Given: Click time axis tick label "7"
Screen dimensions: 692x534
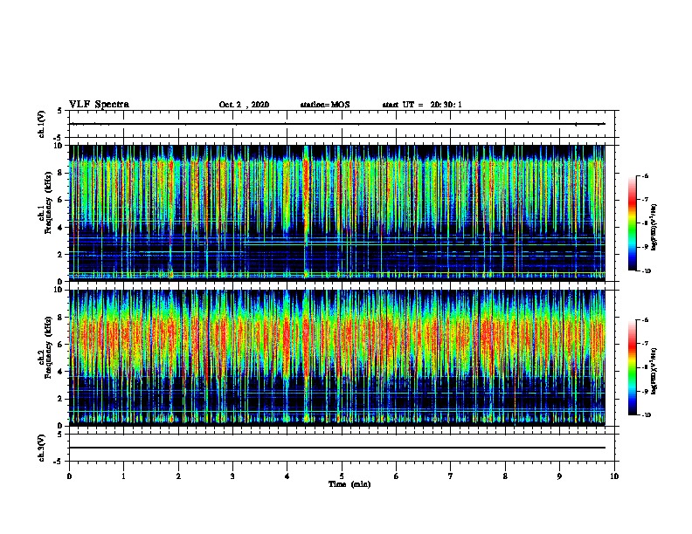Looking at the screenshot, I should (x=451, y=476).
